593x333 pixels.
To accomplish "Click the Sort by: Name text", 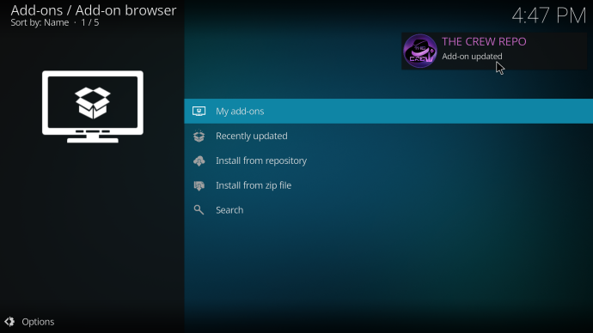I will coord(40,22).
